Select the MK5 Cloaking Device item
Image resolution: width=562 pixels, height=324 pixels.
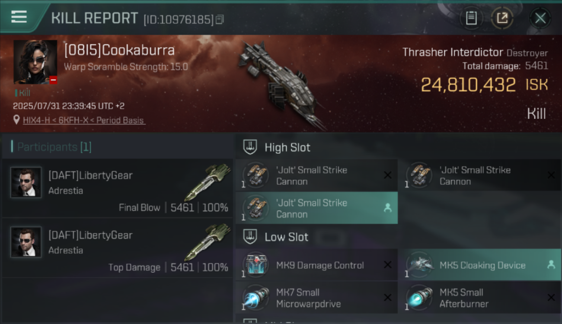click(480, 265)
